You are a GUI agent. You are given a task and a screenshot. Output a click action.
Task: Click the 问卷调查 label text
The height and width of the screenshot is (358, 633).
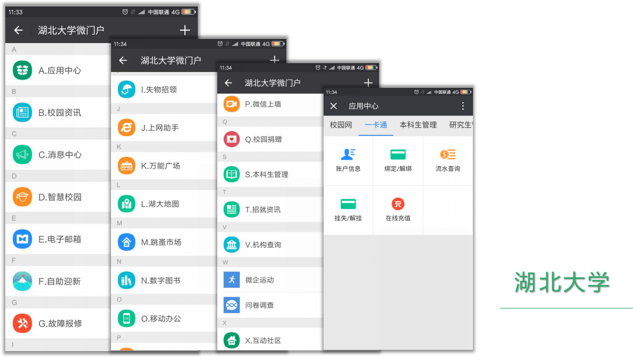click(x=260, y=305)
